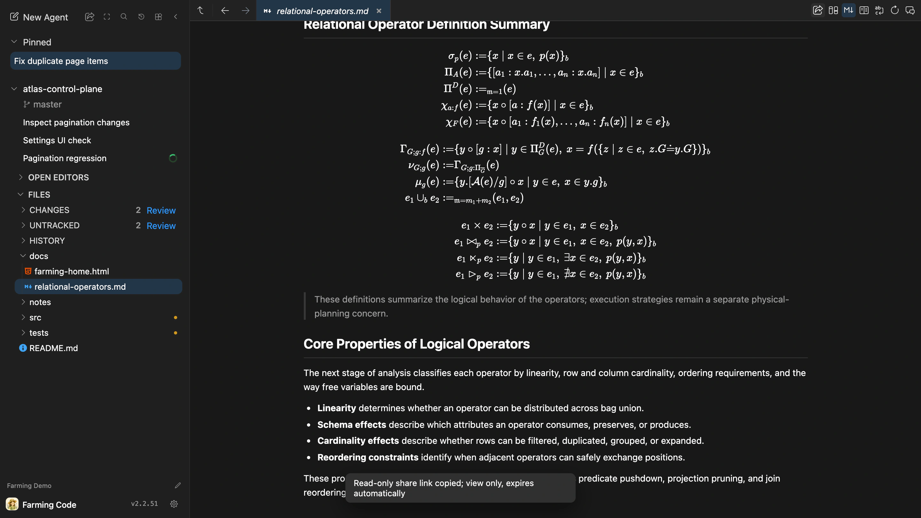Image resolution: width=921 pixels, height=518 pixels.
Task: Click the Relational Operator Definition Summary heading
Action: click(x=427, y=25)
